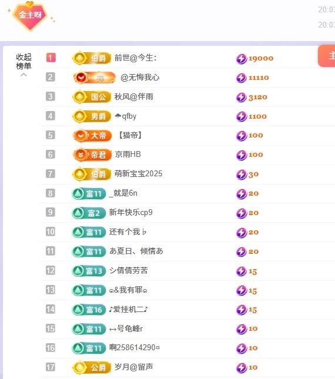This screenshot has height=379, width=335.
Task: Click the 金主呀 heart badge
Action: (30, 16)
